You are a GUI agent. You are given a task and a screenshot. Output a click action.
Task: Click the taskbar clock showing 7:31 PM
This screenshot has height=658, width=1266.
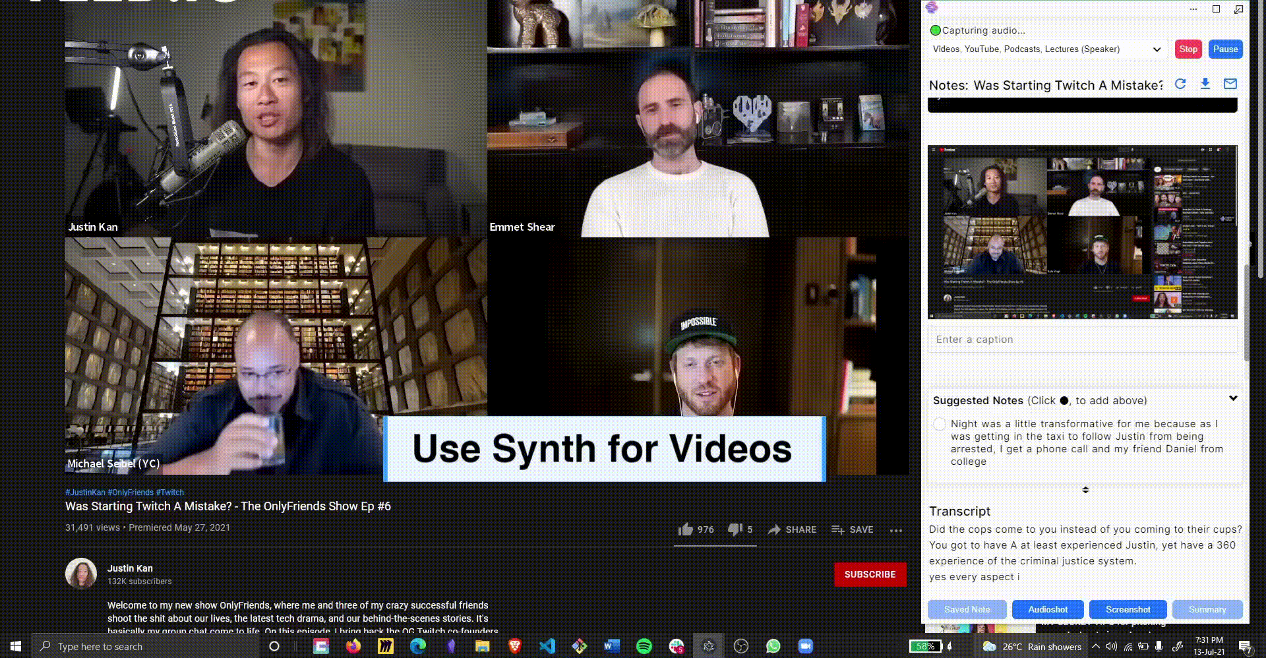tap(1209, 646)
